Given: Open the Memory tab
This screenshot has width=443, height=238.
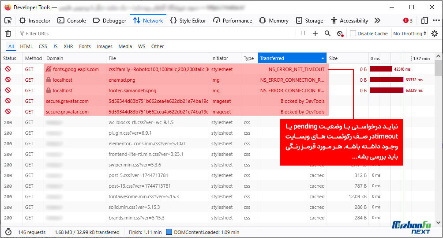Looking at the screenshot, I should coord(274,21).
